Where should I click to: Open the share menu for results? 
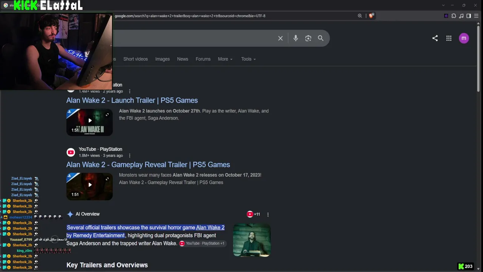[x=435, y=38]
